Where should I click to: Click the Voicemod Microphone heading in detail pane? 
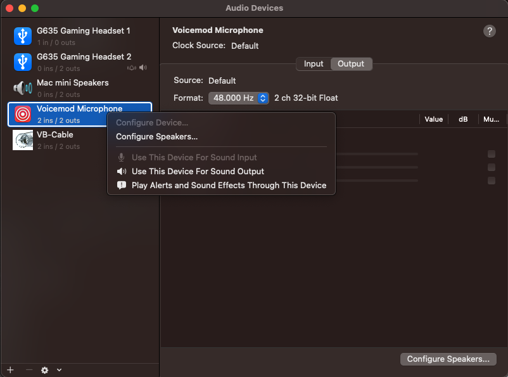click(x=218, y=30)
